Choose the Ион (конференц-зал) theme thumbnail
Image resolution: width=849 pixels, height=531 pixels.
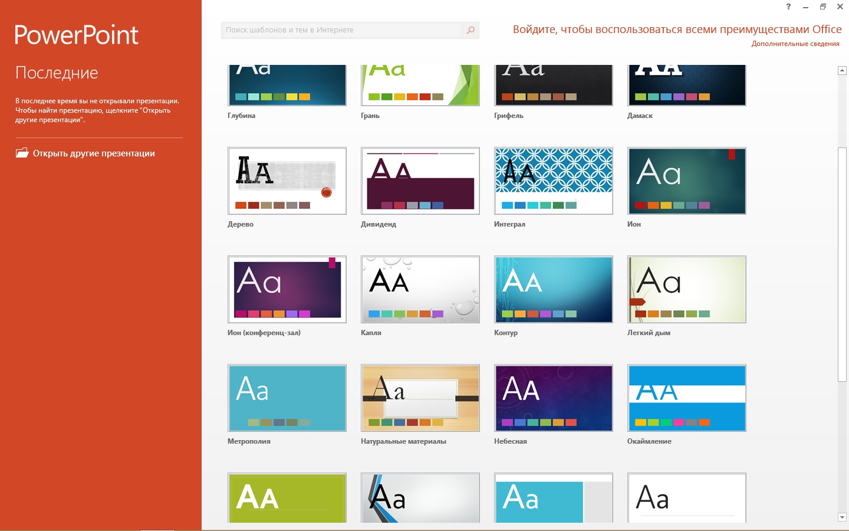287,289
